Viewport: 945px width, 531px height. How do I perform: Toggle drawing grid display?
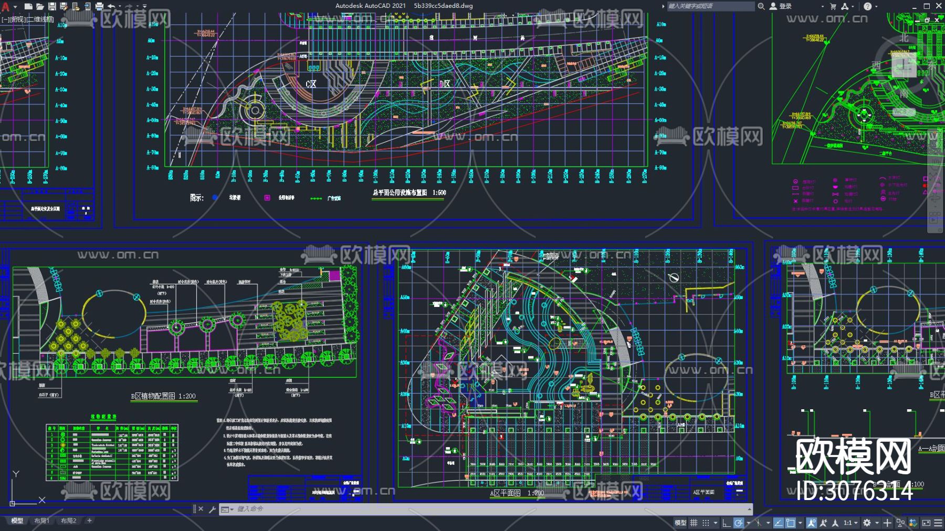point(694,523)
